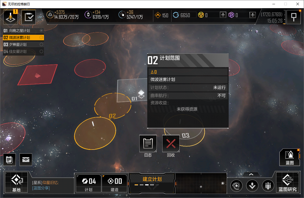Open the 蓝图分享 link
Viewport: 304px width, 198px height.
pos(41,188)
